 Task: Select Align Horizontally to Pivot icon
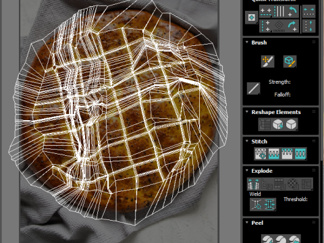tap(266, 11)
